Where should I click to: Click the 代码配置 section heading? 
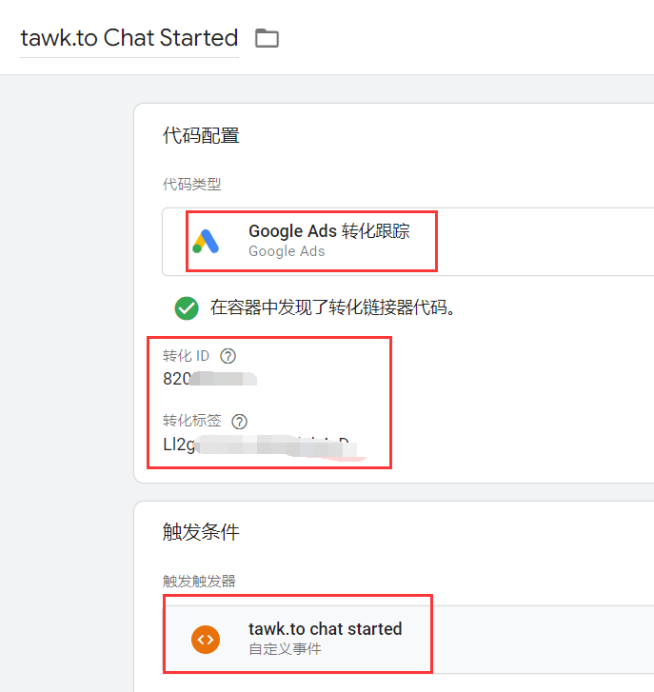(201, 135)
